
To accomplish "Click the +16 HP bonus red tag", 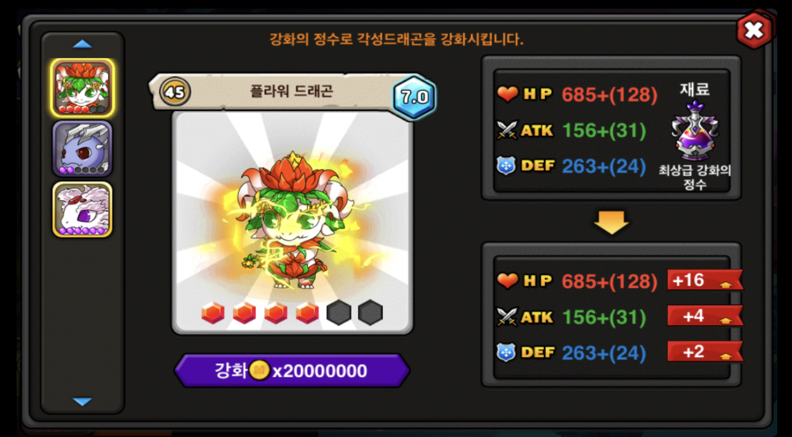I will pyautogui.click(x=705, y=280).
